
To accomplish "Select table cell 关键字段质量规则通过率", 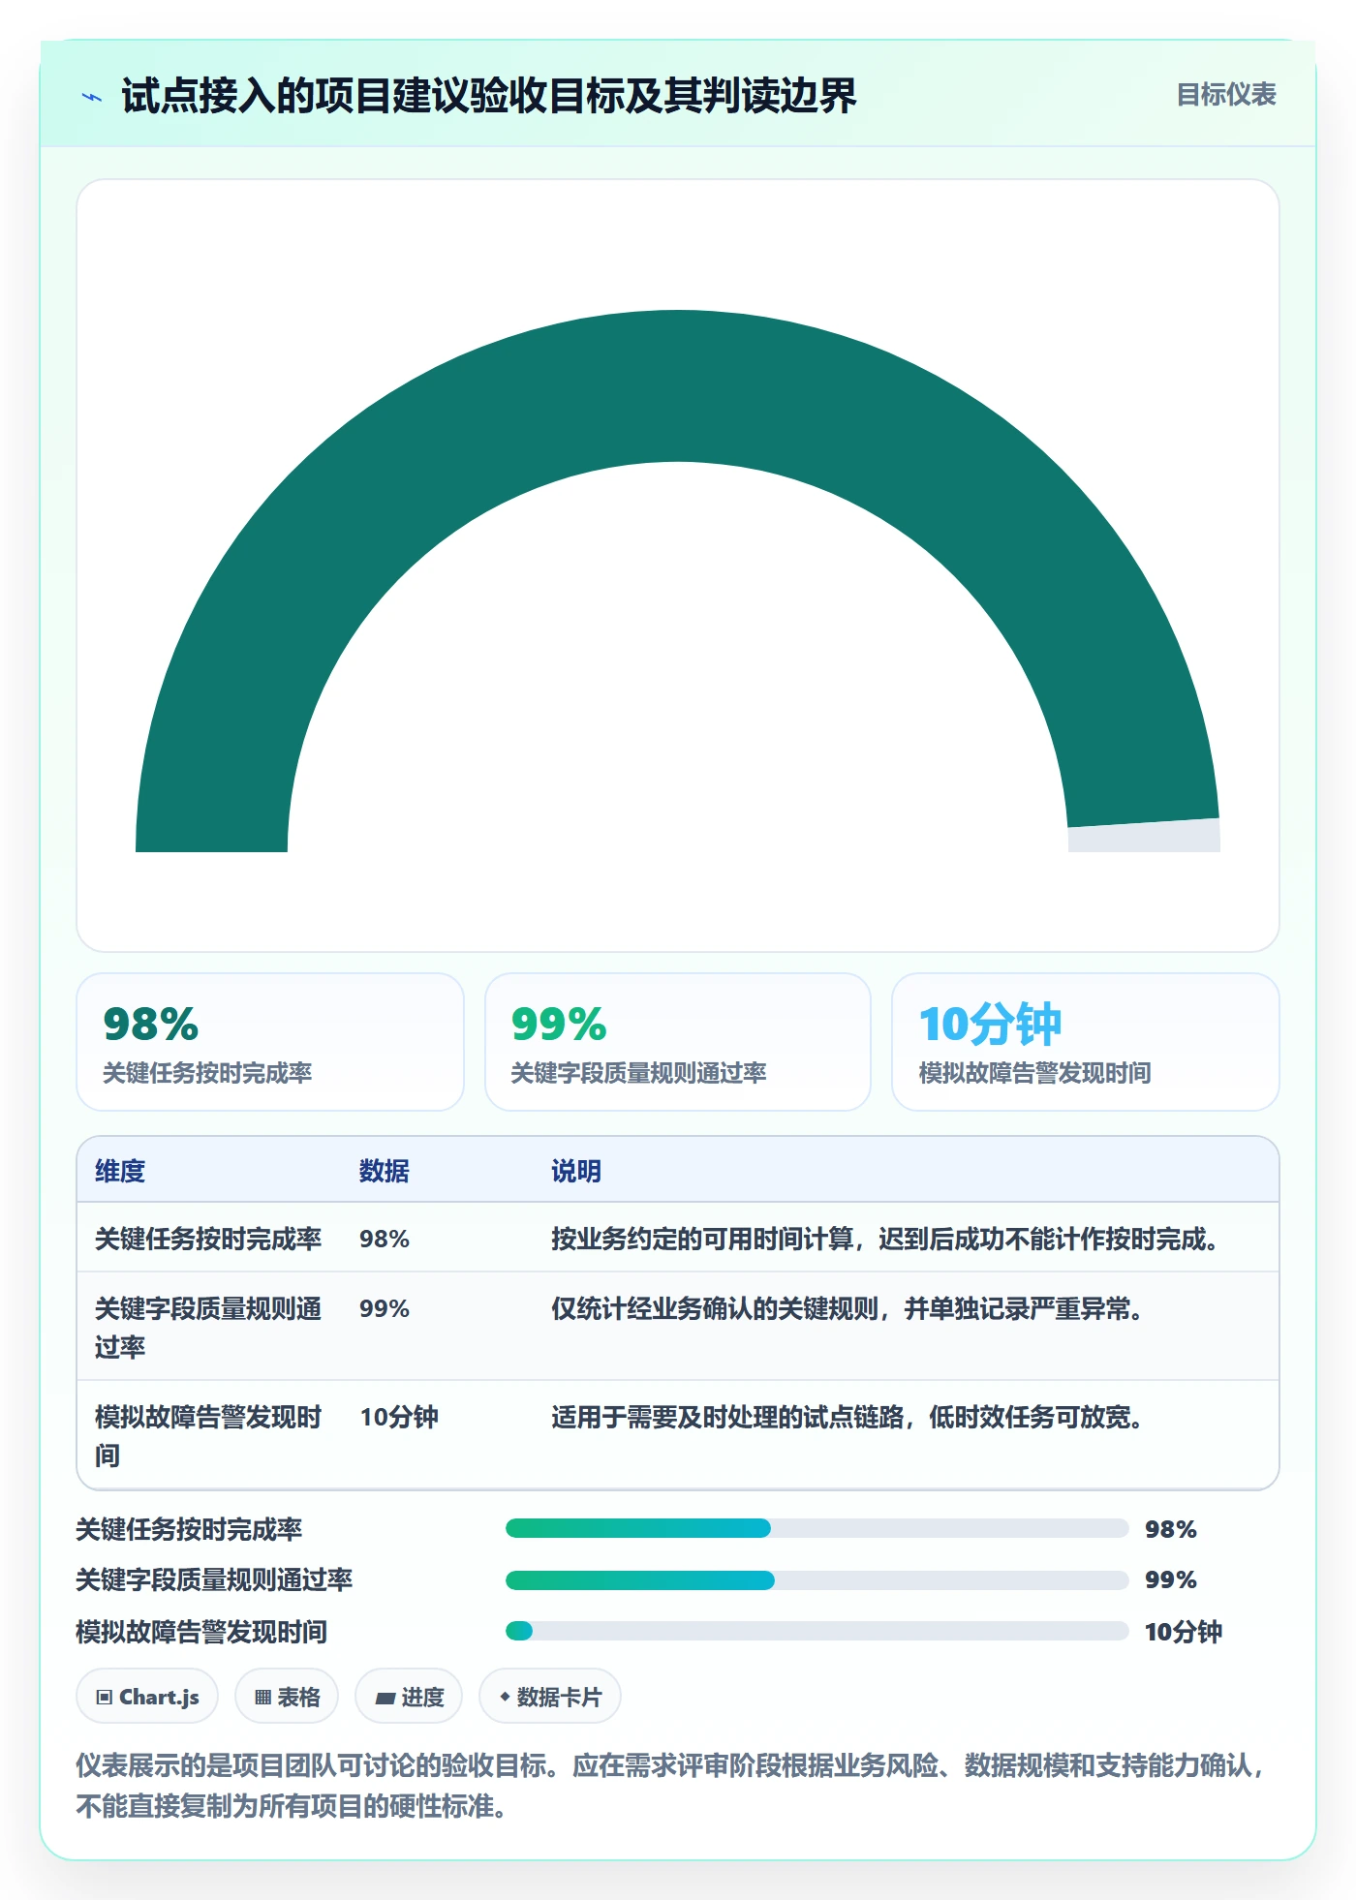I will click(208, 1328).
